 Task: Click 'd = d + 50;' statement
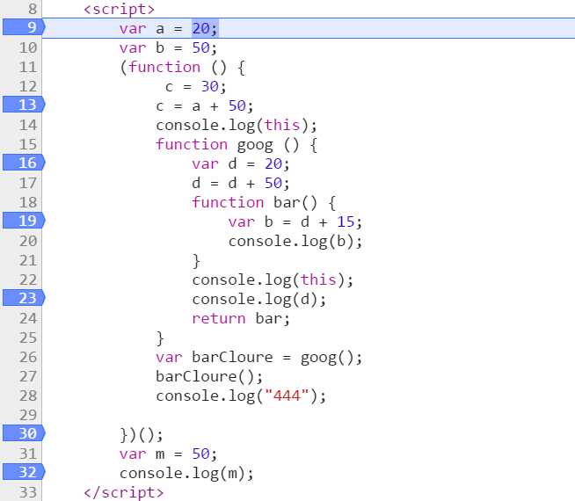[x=241, y=183]
